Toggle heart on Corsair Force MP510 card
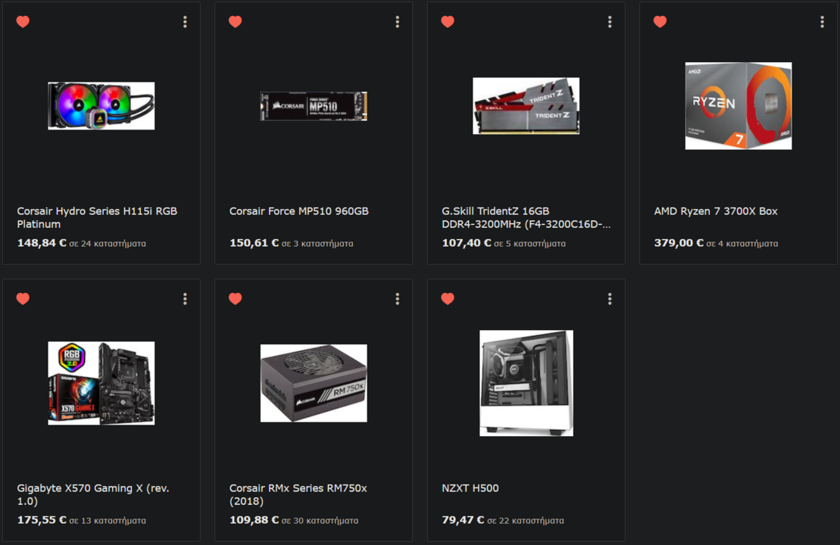The height and width of the screenshot is (545, 840). click(x=235, y=21)
